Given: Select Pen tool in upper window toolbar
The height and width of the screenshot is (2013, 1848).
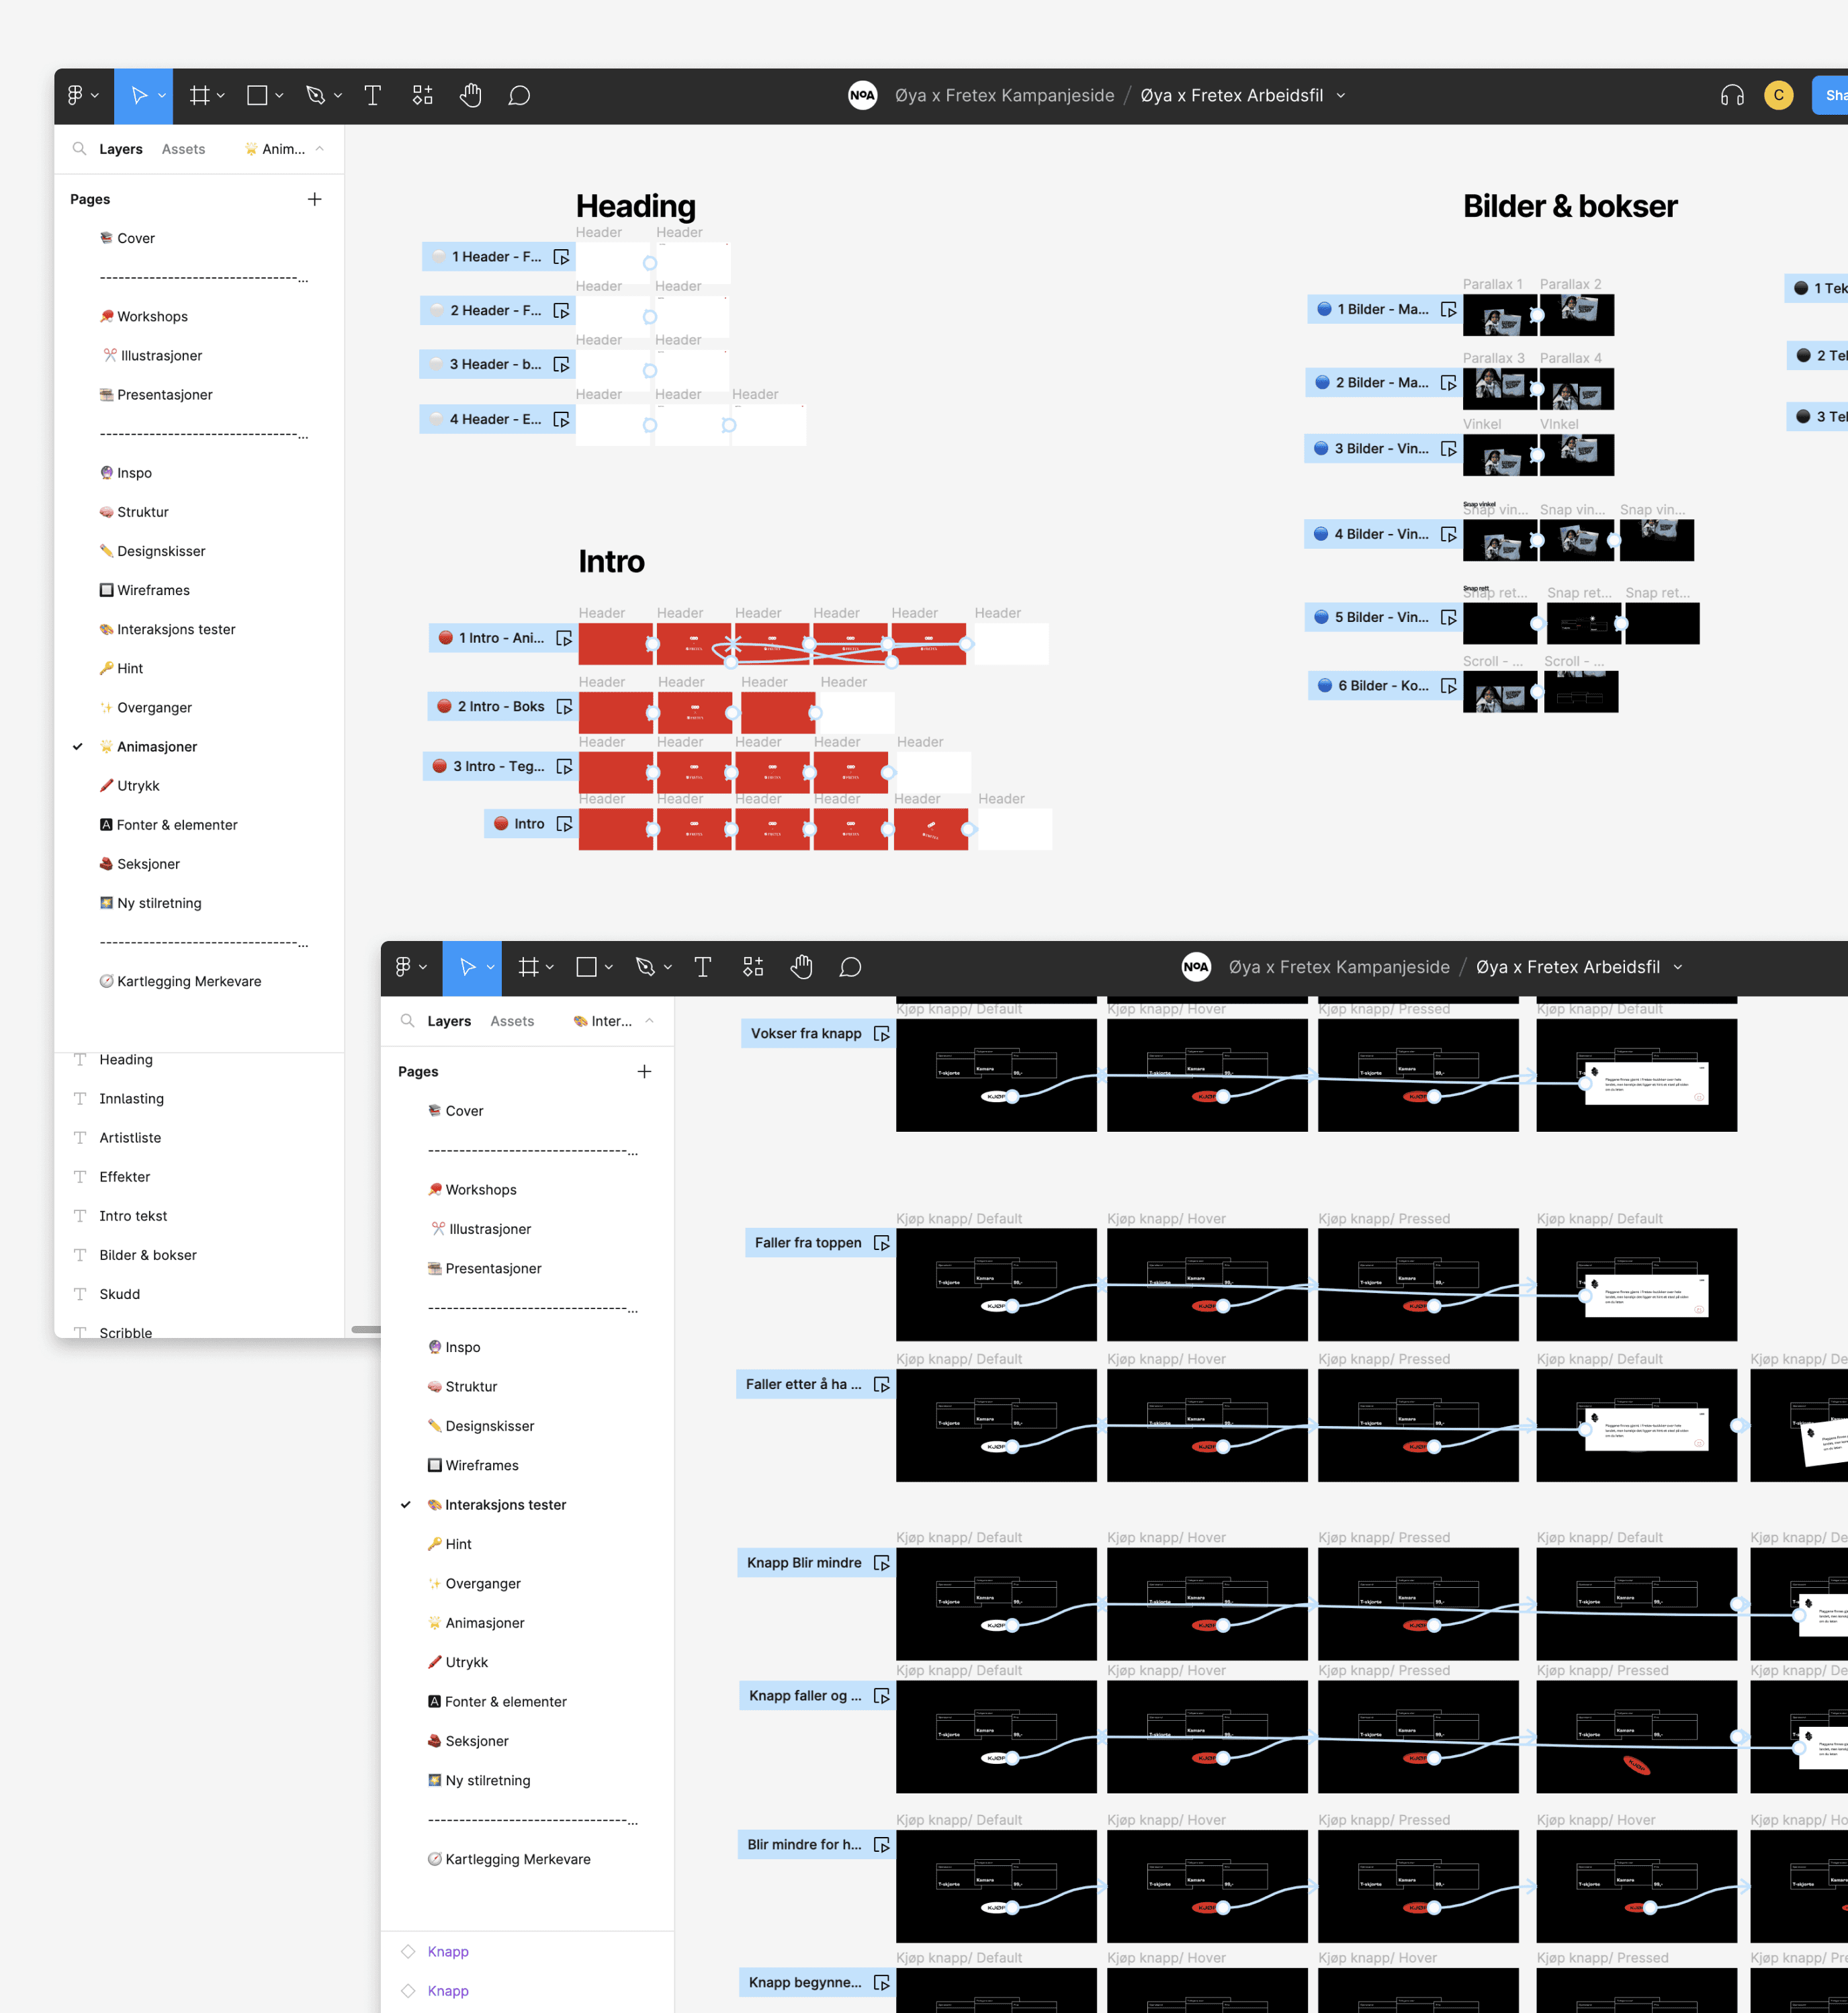Looking at the screenshot, I should 316,96.
